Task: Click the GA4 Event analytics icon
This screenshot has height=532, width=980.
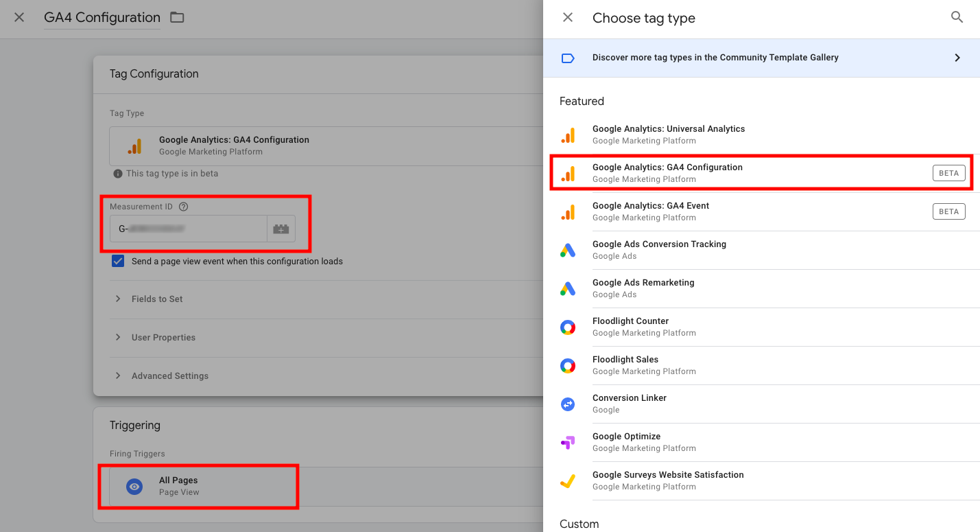Action: click(x=568, y=212)
